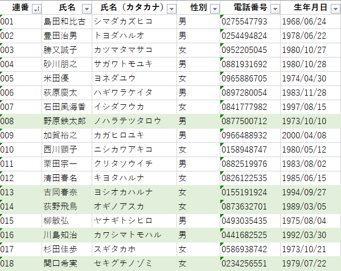Click katakana cell シマダカズヒコ
This screenshot has height=271, width=341.
pyautogui.click(x=134, y=22)
